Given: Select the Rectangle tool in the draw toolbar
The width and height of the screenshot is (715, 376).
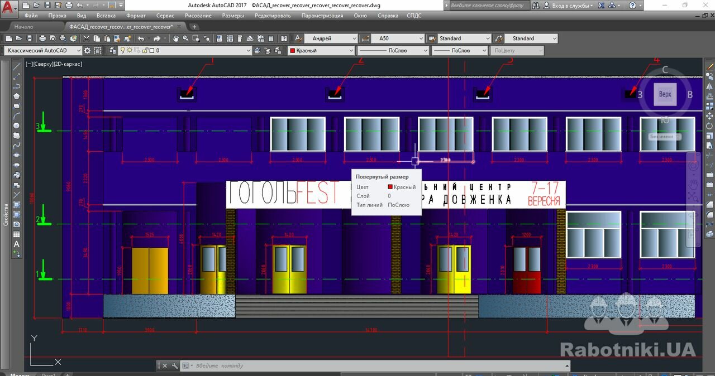Looking at the screenshot, I should (x=17, y=106).
